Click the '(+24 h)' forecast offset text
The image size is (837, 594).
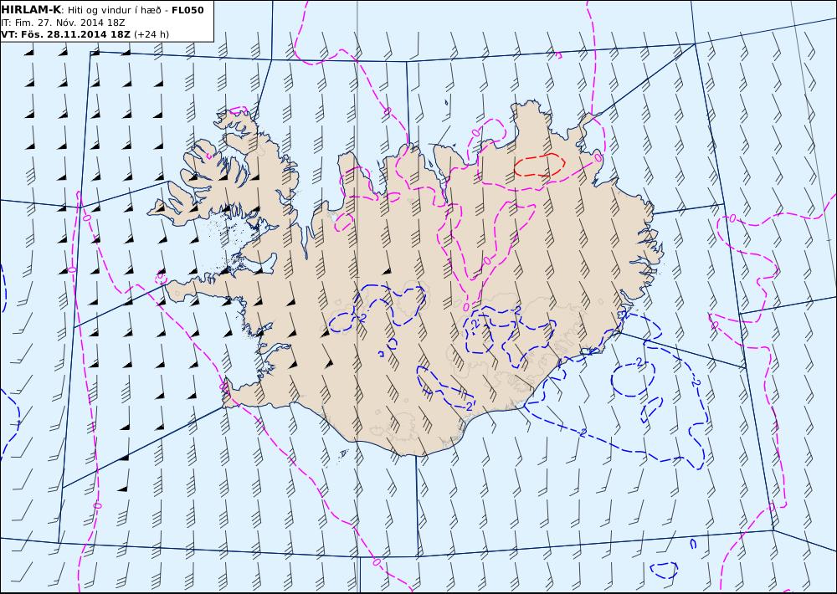[x=151, y=34]
